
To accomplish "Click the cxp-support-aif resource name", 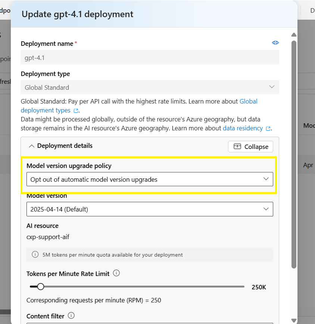I will click(48, 237).
